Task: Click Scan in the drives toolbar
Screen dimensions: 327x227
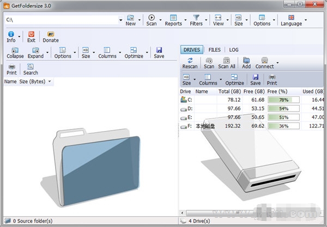Action: tap(209, 63)
